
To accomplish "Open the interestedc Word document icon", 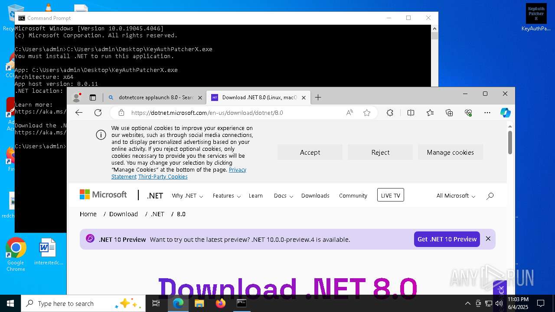I will click(x=48, y=252).
